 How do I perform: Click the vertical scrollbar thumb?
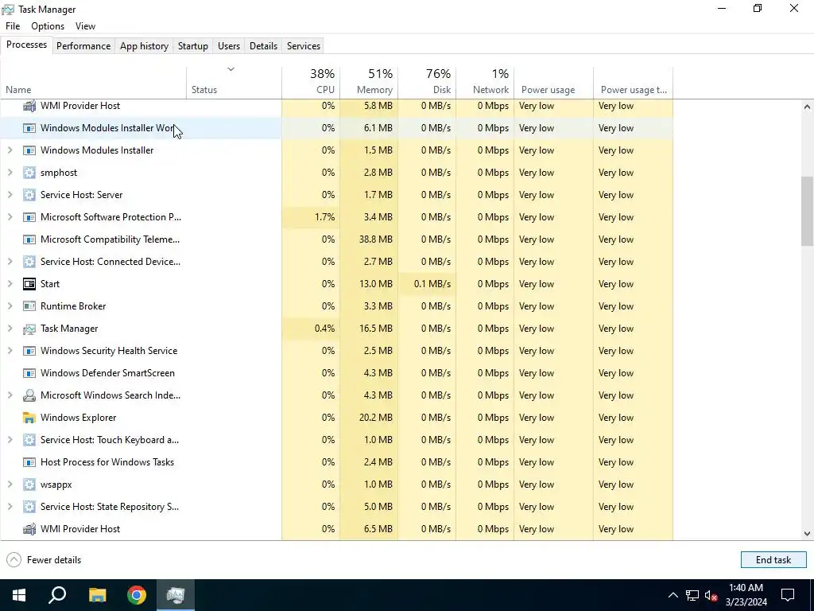(807, 212)
